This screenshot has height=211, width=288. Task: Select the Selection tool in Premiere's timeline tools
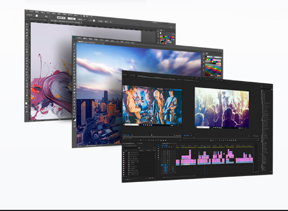coord(159,144)
